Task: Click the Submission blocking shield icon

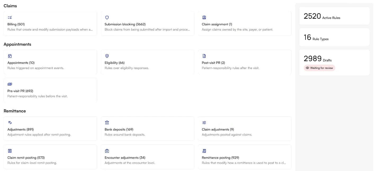Action: click(x=107, y=17)
